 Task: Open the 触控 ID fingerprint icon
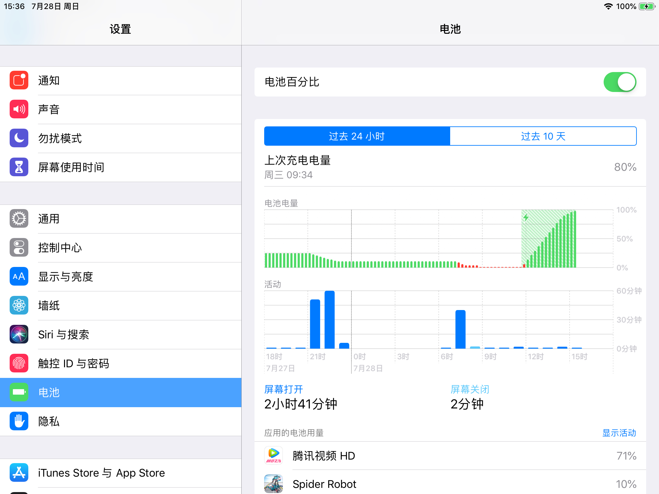tap(19, 363)
